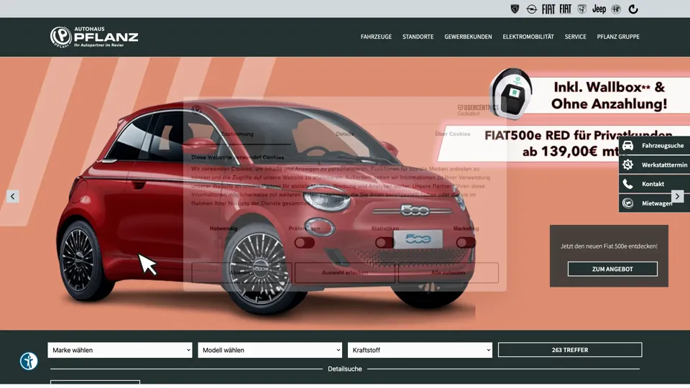Click the Auswahl erlauben button
Image resolution: width=690 pixels, height=388 pixels.
coord(344,273)
